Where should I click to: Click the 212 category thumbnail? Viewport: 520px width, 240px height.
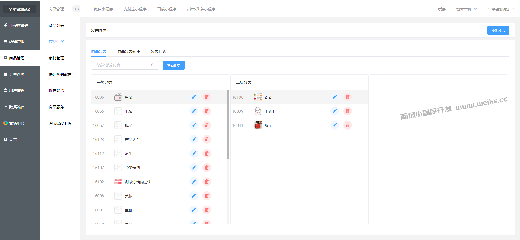click(258, 97)
